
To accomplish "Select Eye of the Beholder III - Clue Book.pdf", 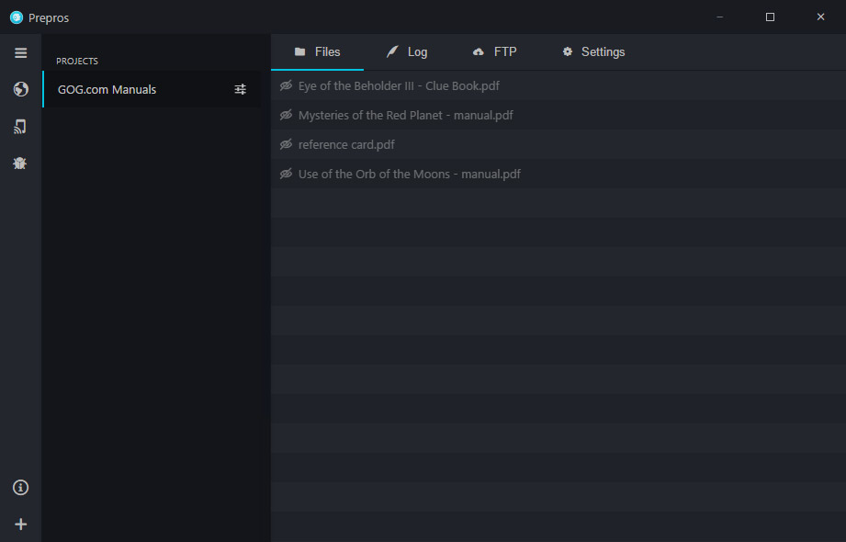I will pos(558,85).
